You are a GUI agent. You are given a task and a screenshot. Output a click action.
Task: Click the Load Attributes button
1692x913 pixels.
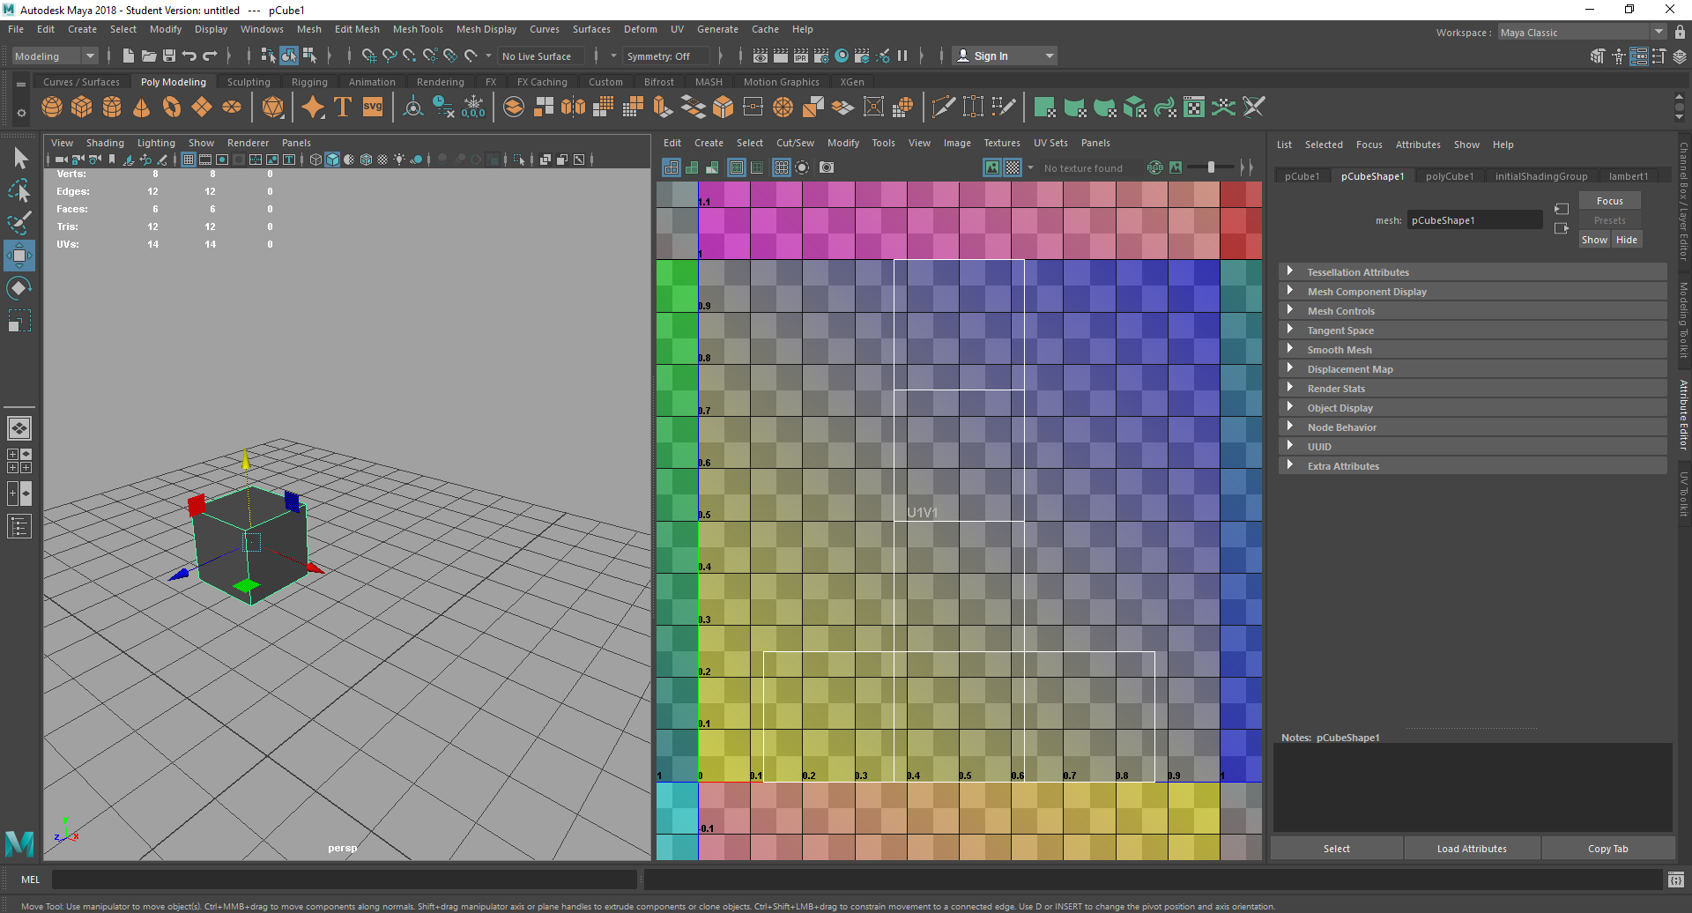[1471, 849]
